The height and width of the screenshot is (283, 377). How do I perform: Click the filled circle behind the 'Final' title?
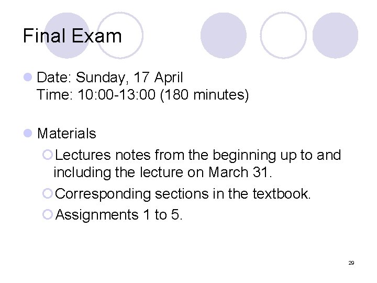pyautogui.click(x=68, y=36)
